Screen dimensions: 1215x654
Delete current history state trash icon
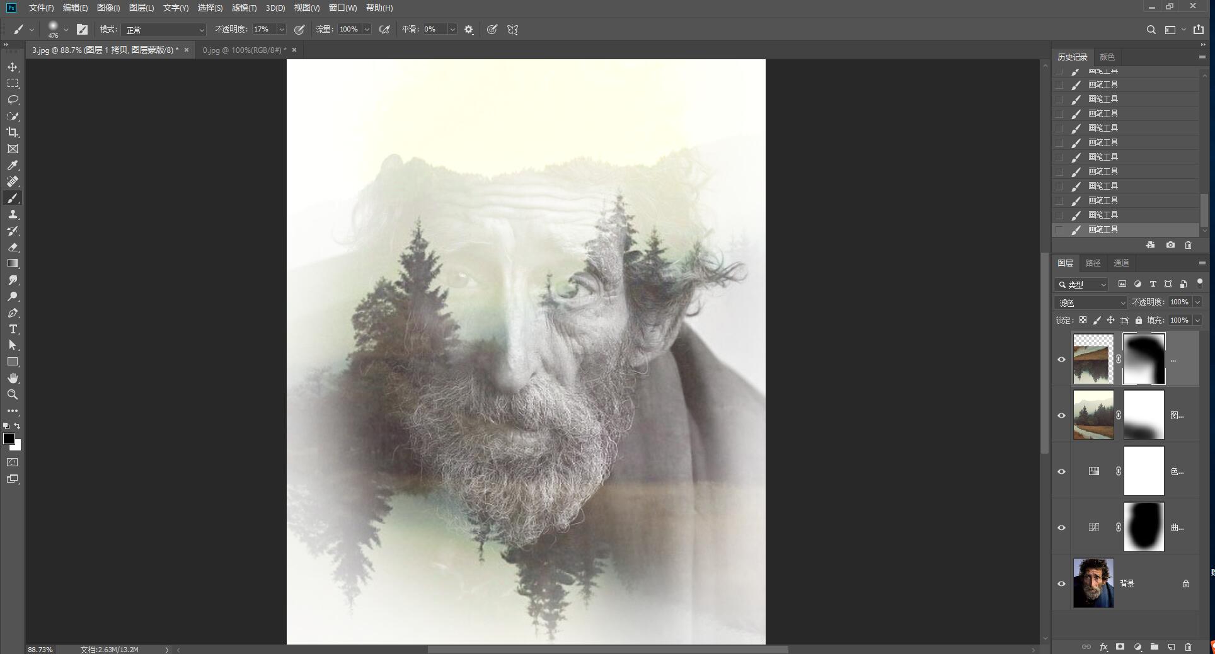tap(1189, 245)
